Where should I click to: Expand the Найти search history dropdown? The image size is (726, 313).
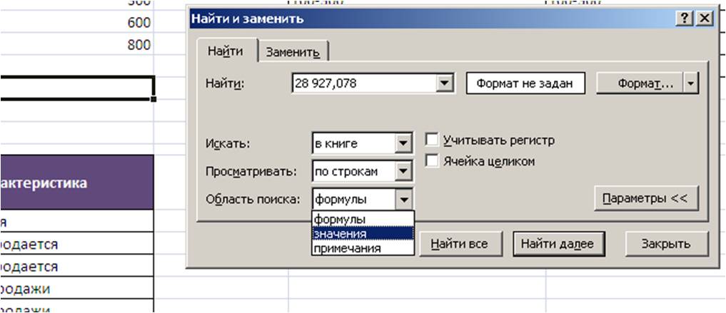point(446,84)
